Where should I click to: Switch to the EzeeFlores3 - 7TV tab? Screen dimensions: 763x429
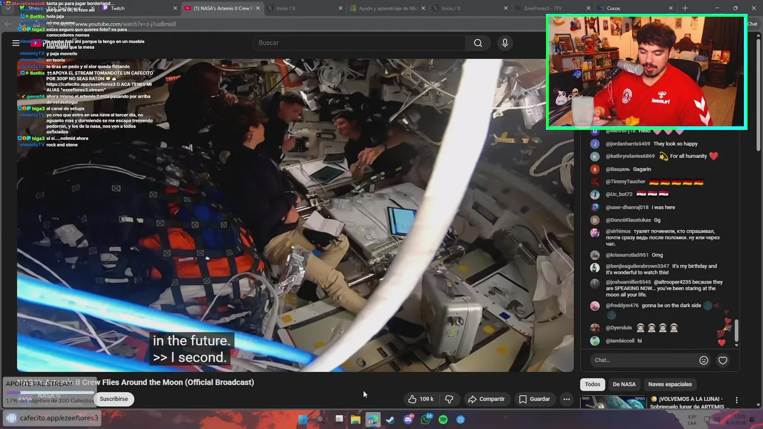click(551, 8)
